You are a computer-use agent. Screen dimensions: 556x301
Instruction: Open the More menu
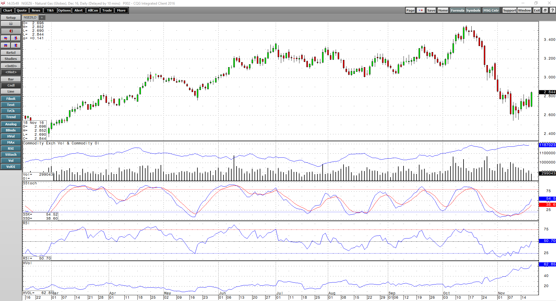point(121,10)
